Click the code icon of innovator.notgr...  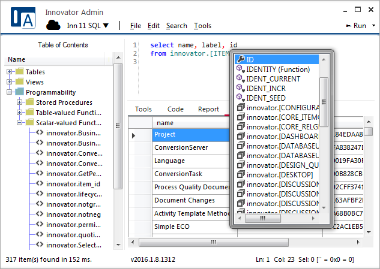[x=40, y=204]
